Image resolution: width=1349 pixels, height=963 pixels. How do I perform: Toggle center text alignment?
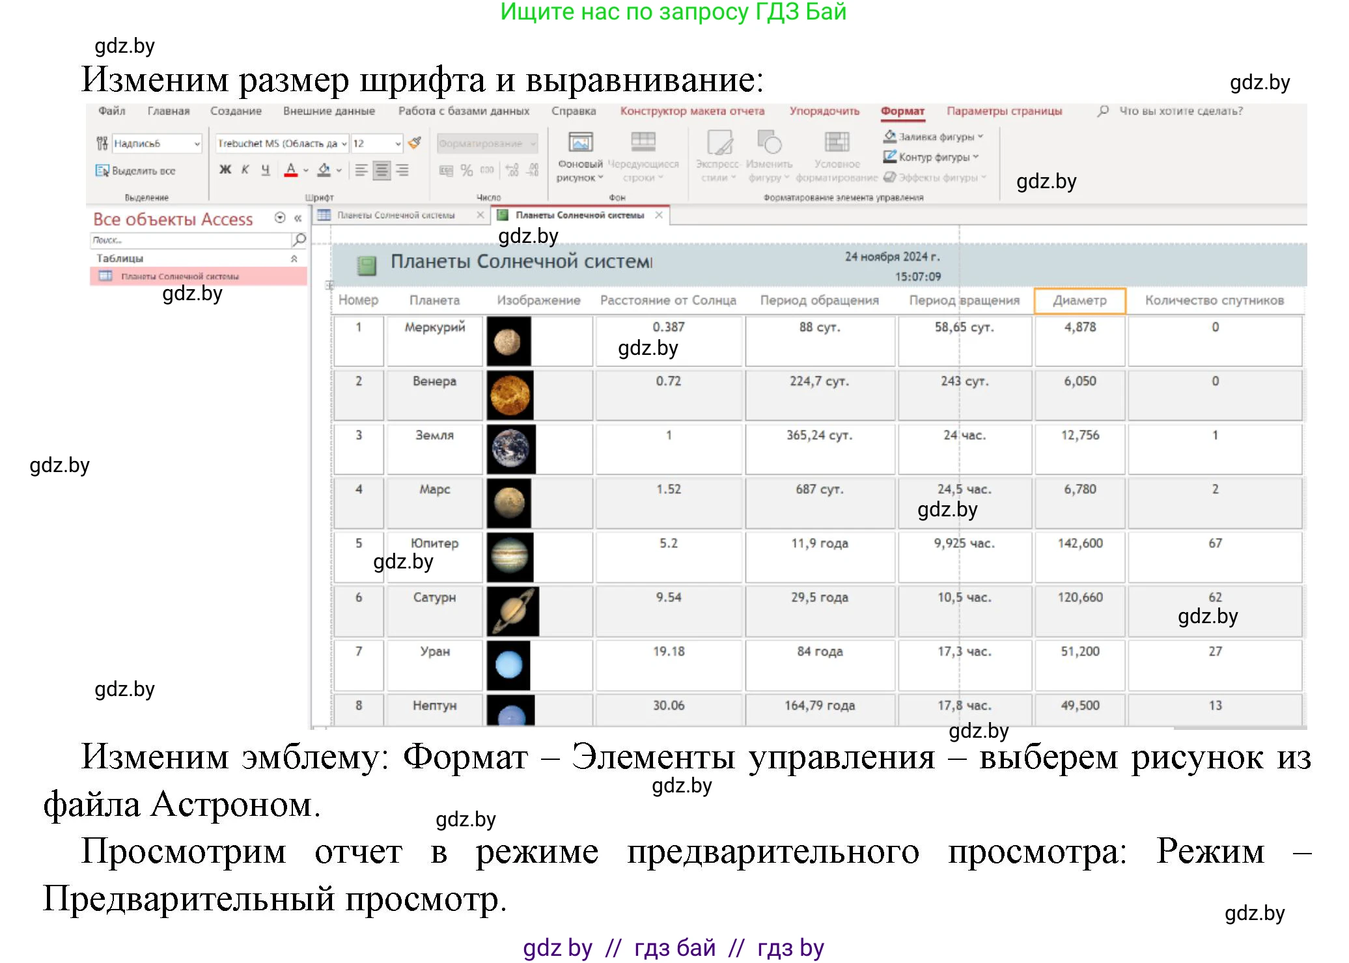pyautogui.click(x=381, y=170)
